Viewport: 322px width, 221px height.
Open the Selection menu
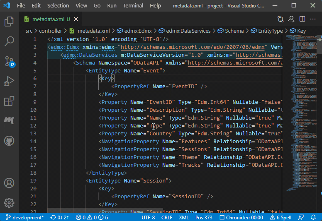[58, 5]
